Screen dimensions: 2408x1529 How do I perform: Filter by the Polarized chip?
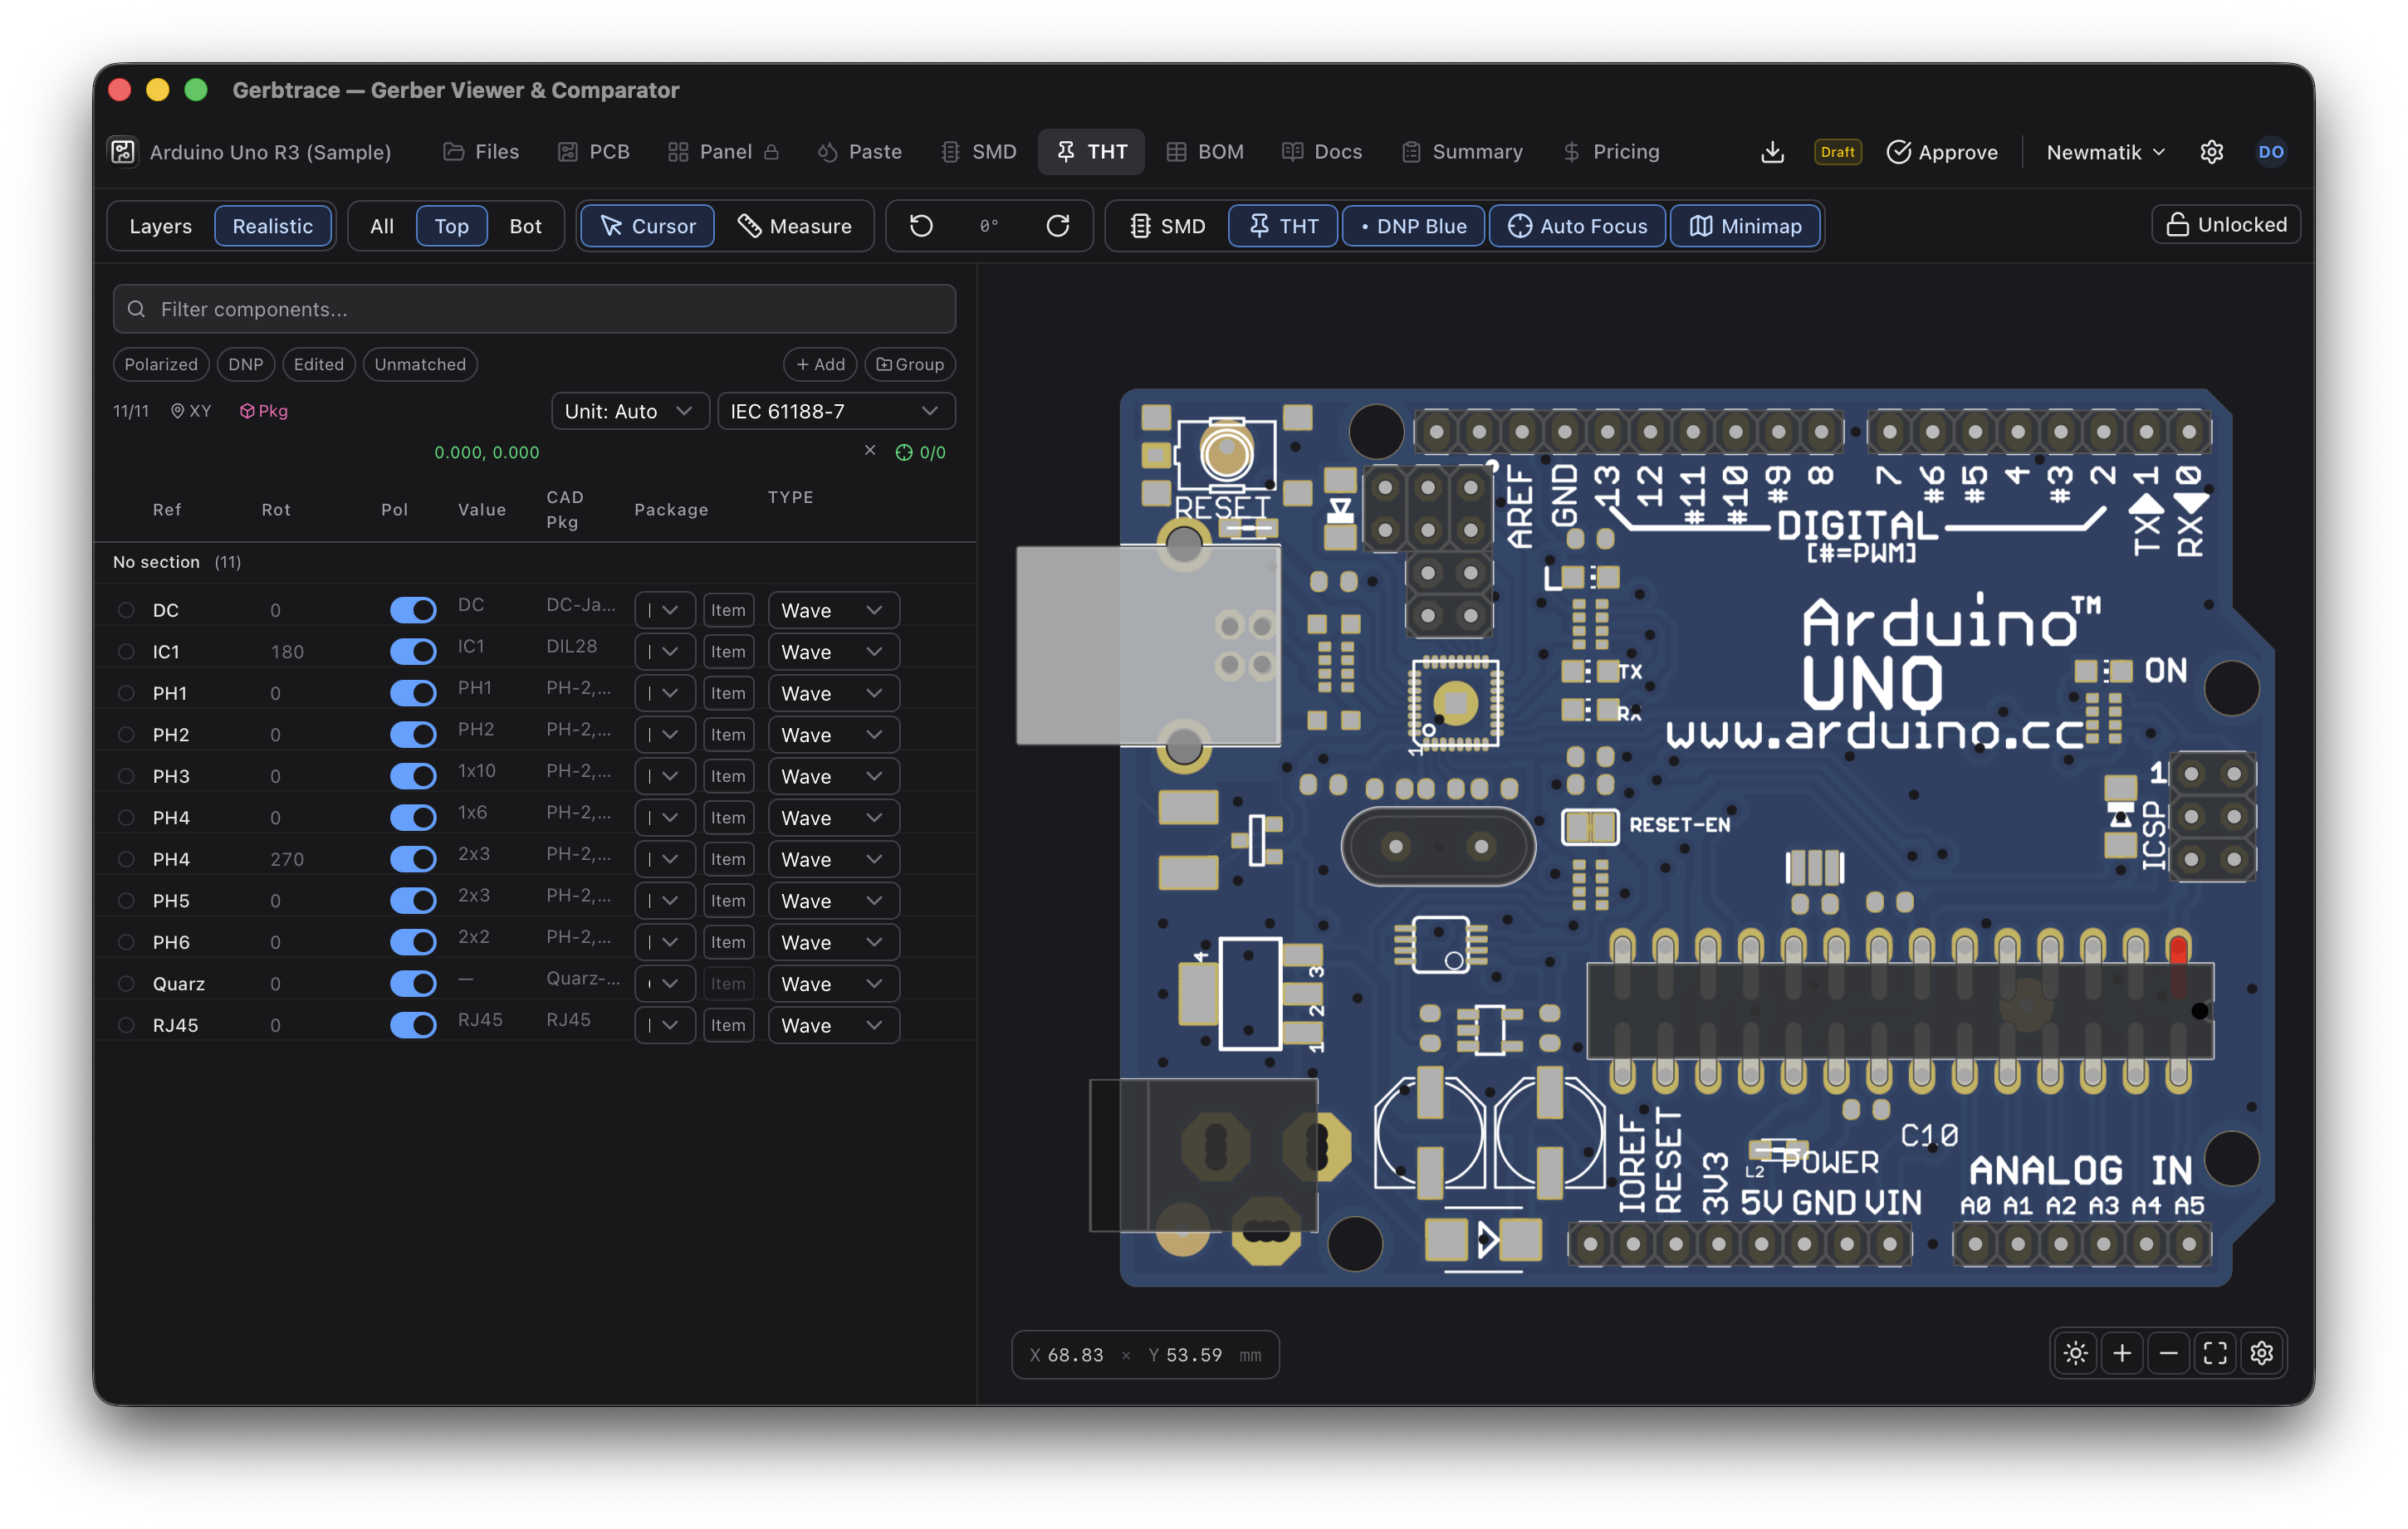coord(161,364)
